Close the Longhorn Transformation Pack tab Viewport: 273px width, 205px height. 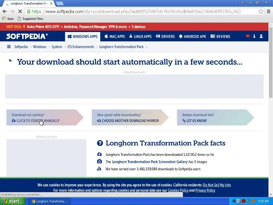(x=51, y=3)
